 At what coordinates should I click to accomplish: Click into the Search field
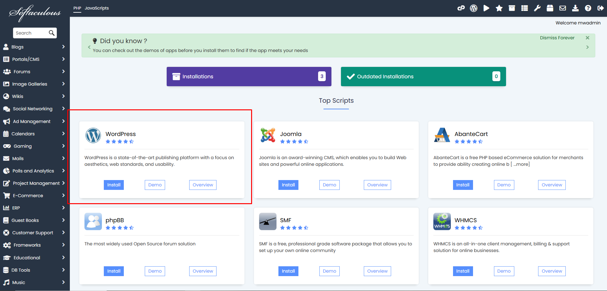[x=31, y=33]
